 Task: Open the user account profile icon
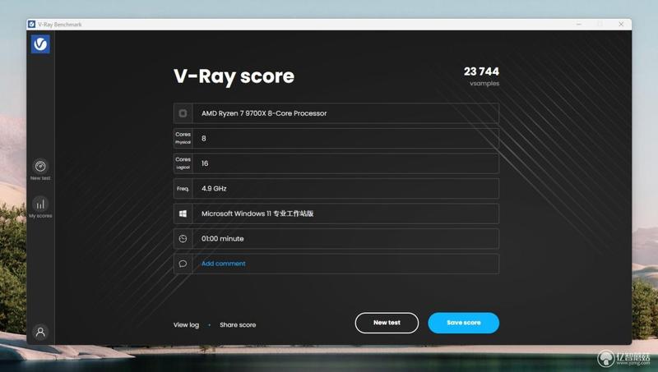pos(40,333)
